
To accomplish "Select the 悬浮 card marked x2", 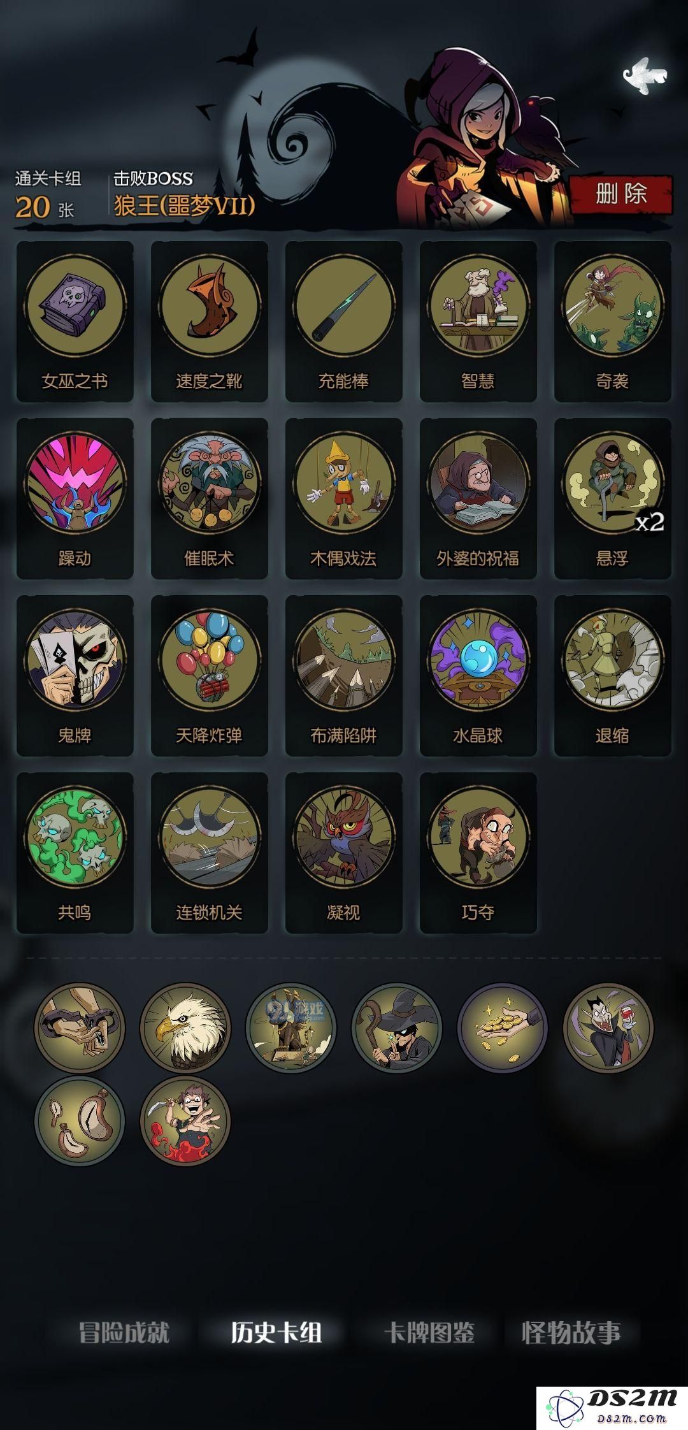I will 612,498.
